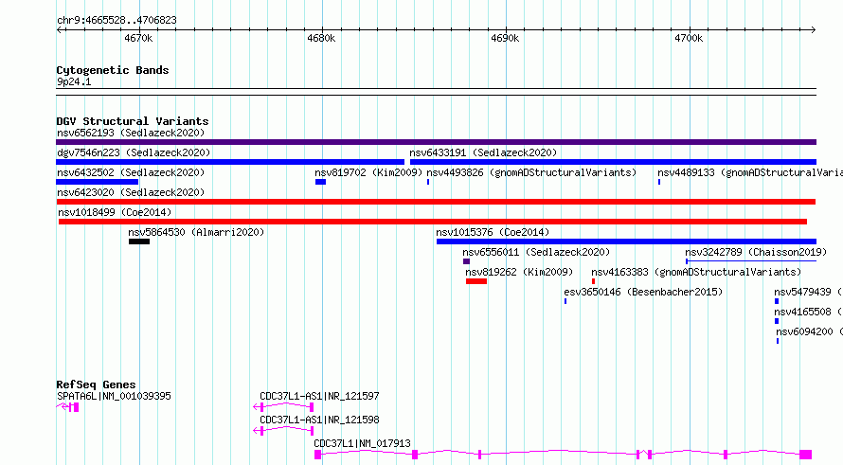Open the SPATA6L|NM_001039395 gene label
843x465 pixels.
[x=114, y=396]
